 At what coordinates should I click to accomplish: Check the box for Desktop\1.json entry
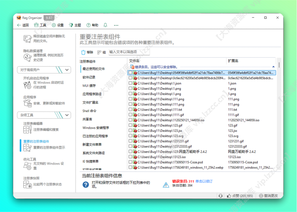[x=130, y=83]
